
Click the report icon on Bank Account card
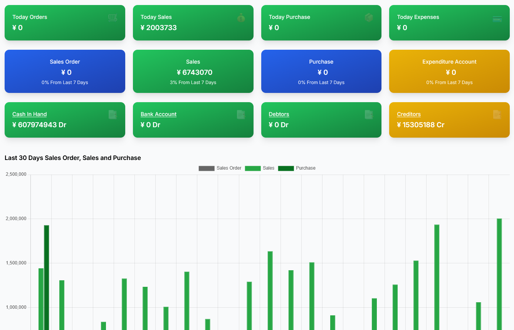pyautogui.click(x=241, y=114)
